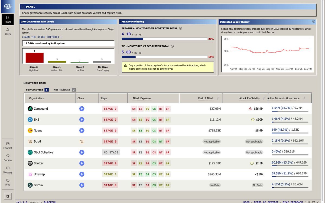Open the Compound DAO row
The height and width of the screenshot is (203, 325).
[x=168, y=109]
